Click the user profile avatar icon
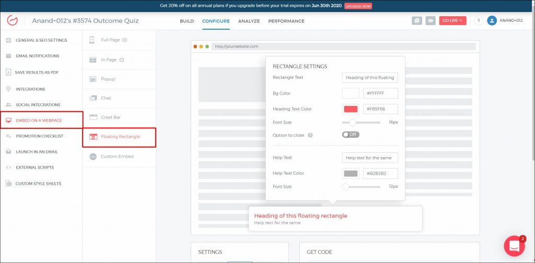The height and width of the screenshot is (263, 535). point(492,21)
